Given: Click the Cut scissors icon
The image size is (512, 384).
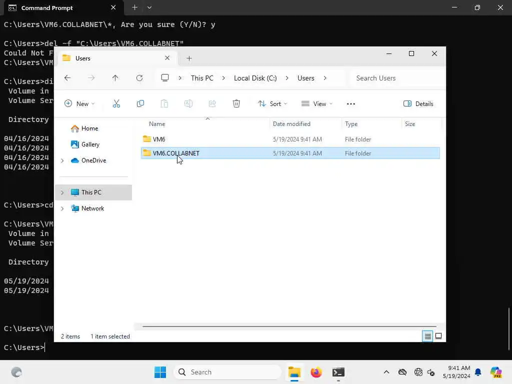Looking at the screenshot, I should click(116, 104).
